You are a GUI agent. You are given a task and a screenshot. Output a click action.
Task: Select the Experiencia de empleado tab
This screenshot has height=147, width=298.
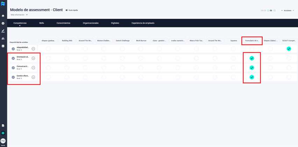point(143,23)
